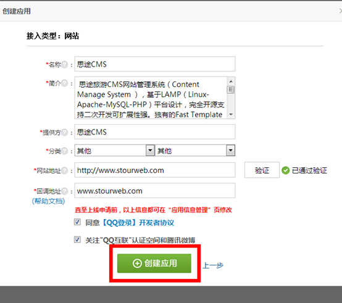Screen dimensions: 342x303
Task: Click the help icon beside 回调地址 label
Action: 65,191
